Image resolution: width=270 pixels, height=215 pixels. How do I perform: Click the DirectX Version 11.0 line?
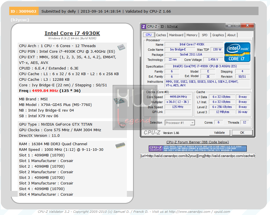39,136
